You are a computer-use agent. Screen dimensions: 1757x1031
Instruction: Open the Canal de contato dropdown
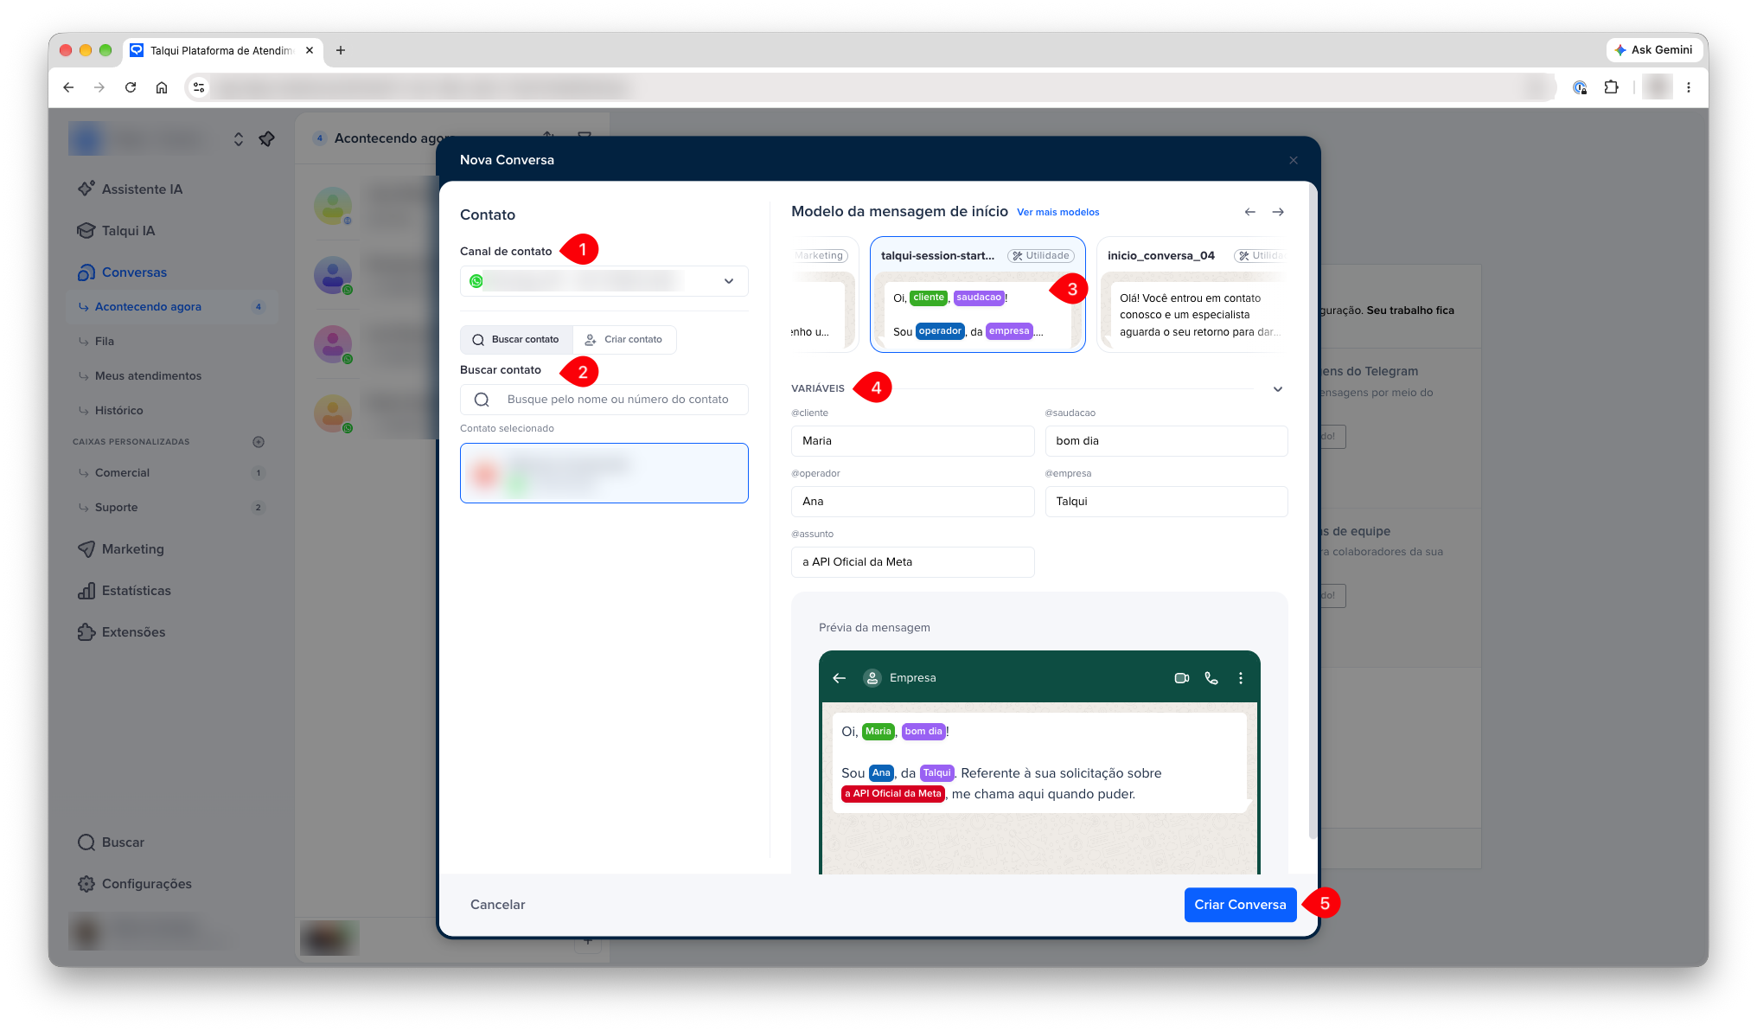click(x=604, y=281)
